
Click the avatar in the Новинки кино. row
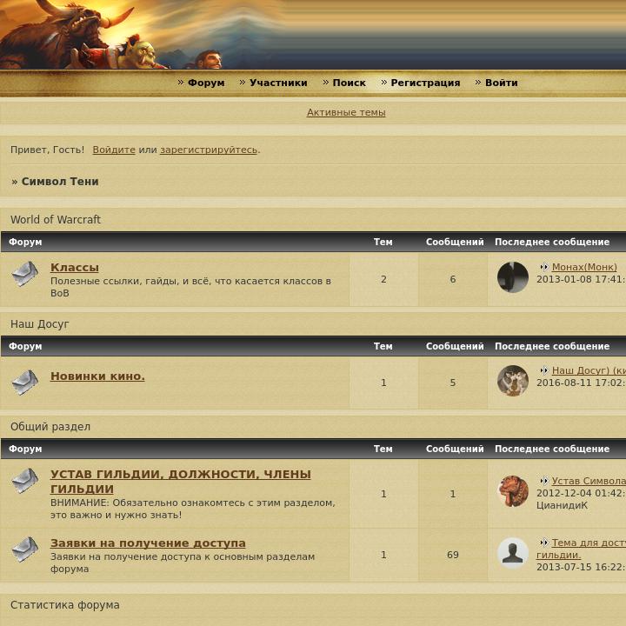513,381
